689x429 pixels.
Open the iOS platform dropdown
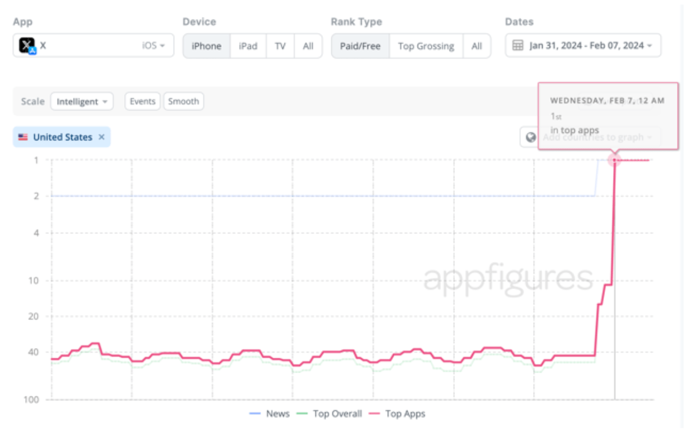154,46
